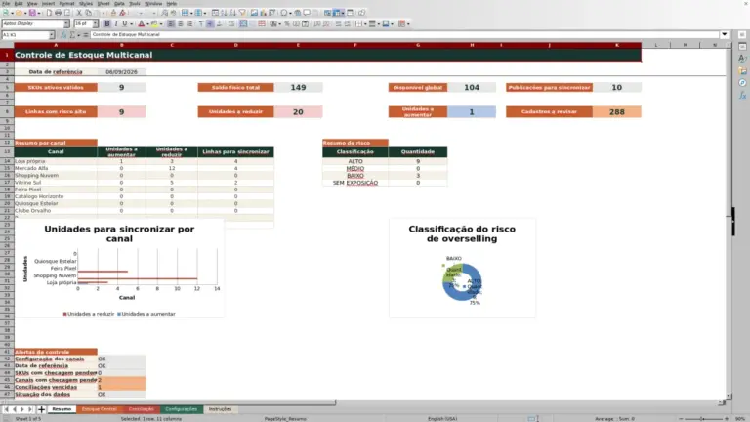Image resolution: width=750 pixels, height=422 pixels.
Task: Apply bold formatting with the B icon
Action: click(x=107, y=23)
